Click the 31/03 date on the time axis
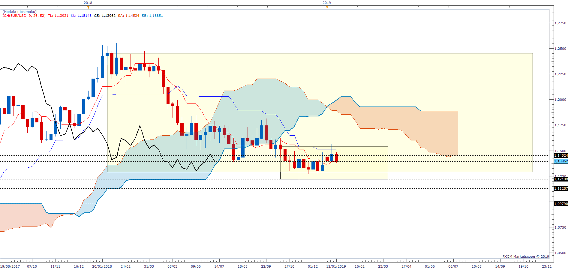 (149, 266)
